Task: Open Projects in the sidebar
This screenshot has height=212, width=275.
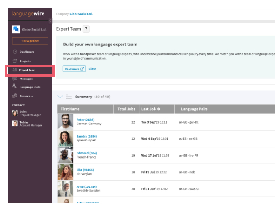Action: point(25,61)
